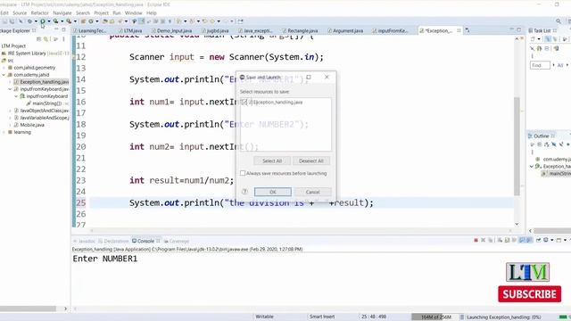
Task: Click the editor vertical scrollbar
Action: pyautogui.click(x=517, y=145)
